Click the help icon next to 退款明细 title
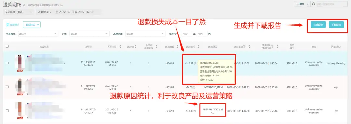This screenshot has width=351, height=124. click(24, 5)
